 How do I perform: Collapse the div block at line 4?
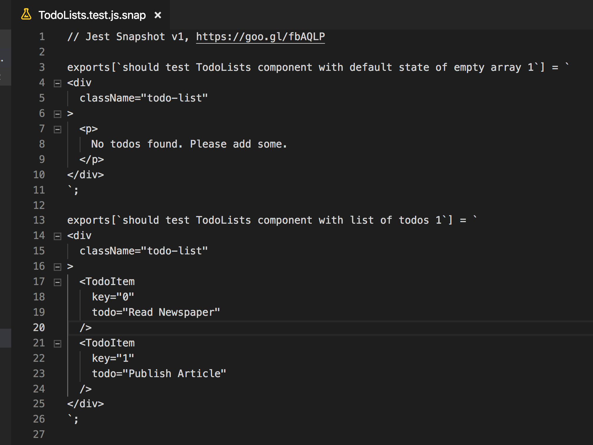pyautogui.click(x=58, y=84)
